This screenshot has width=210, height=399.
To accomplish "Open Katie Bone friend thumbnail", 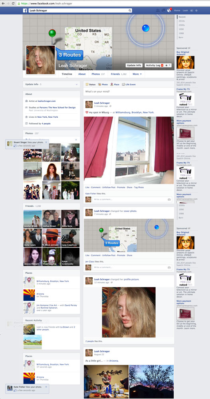I will [70, 219].
